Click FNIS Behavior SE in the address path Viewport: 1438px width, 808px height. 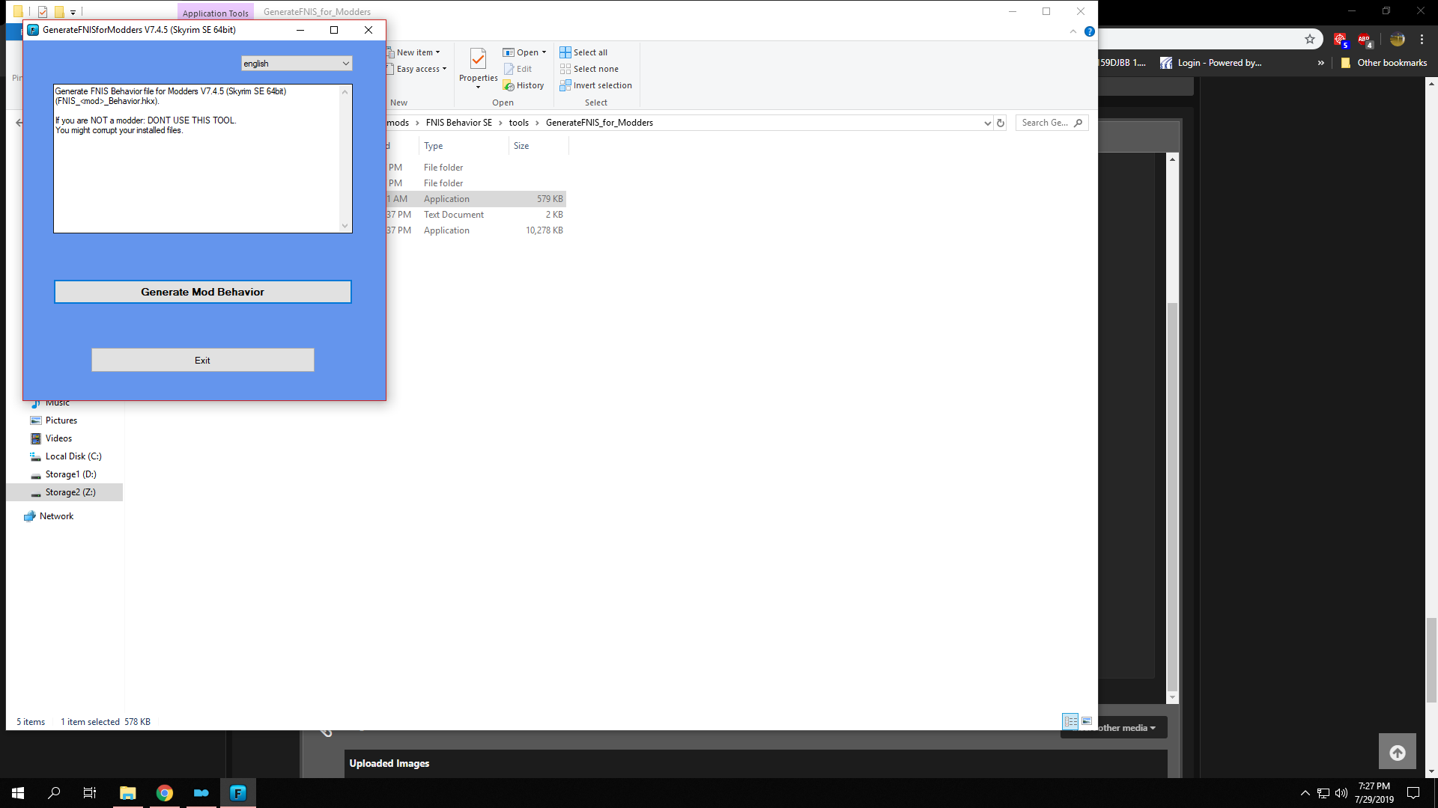coord(459,123)
